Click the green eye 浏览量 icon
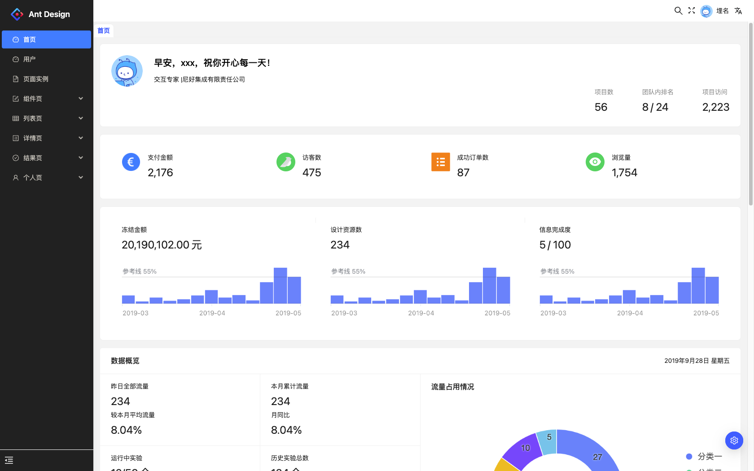 click(595, 162)
